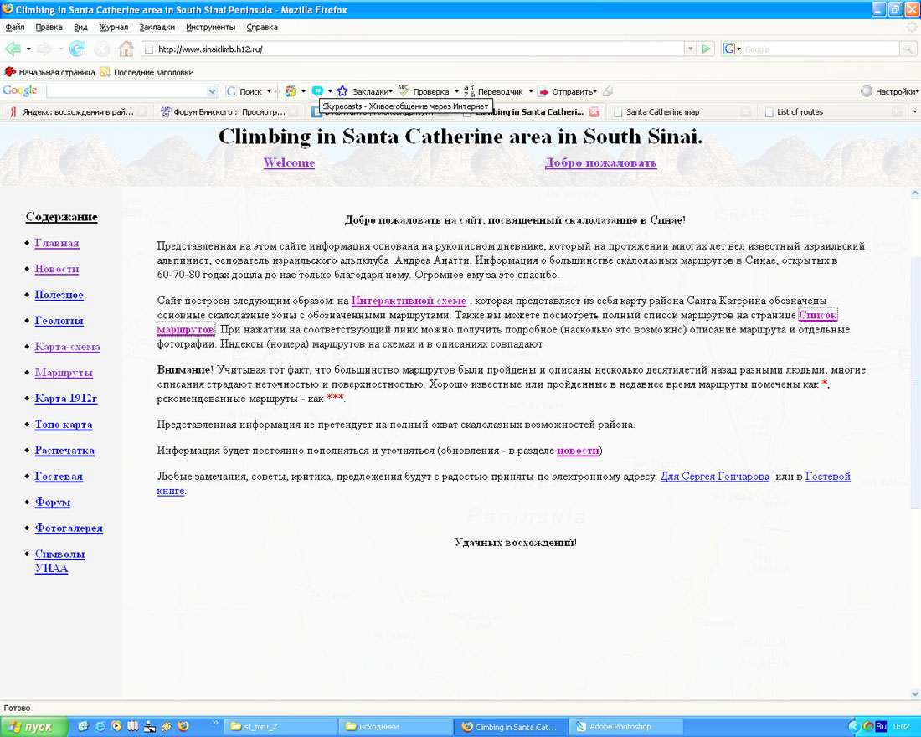Click the Welcome link in the header
The image size is (921, 737).
point(289,162)
